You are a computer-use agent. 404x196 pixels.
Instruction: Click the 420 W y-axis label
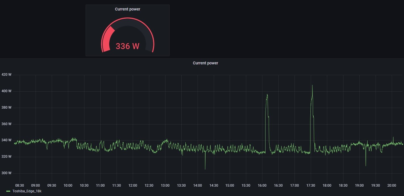(x=7, y=75)
